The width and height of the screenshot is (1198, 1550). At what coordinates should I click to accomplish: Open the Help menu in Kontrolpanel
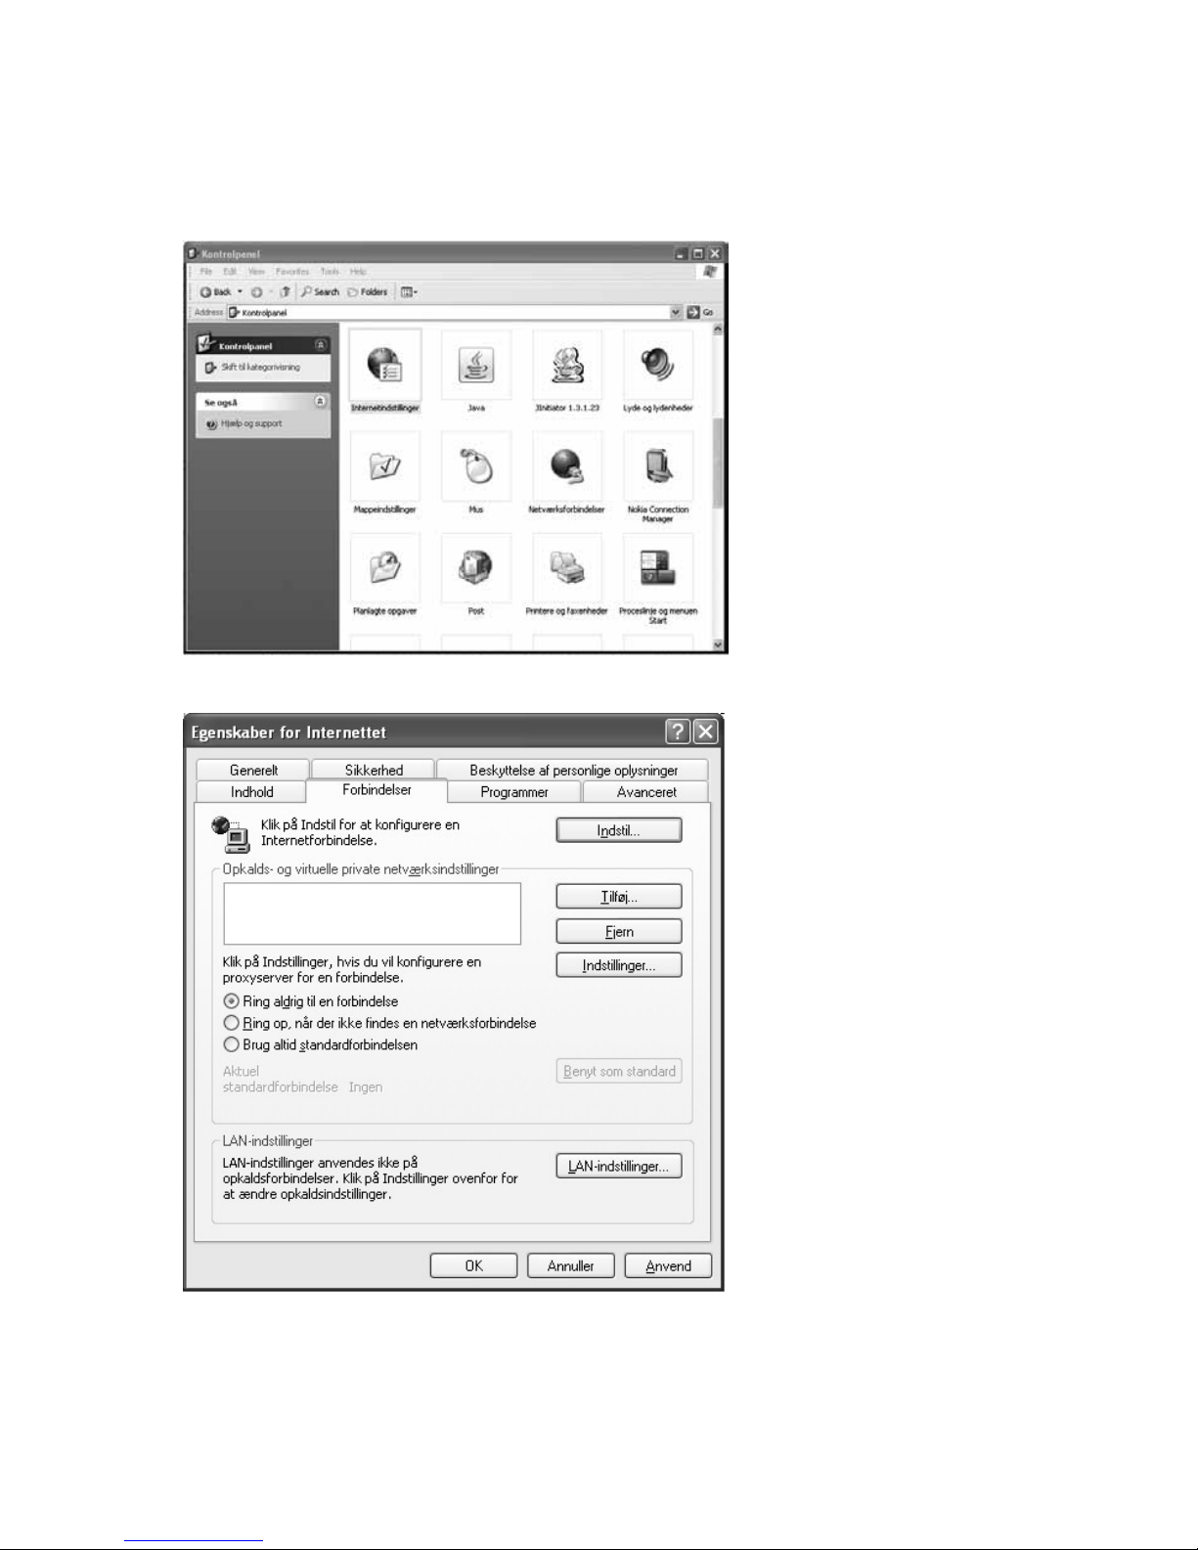(x=358, y=272)
